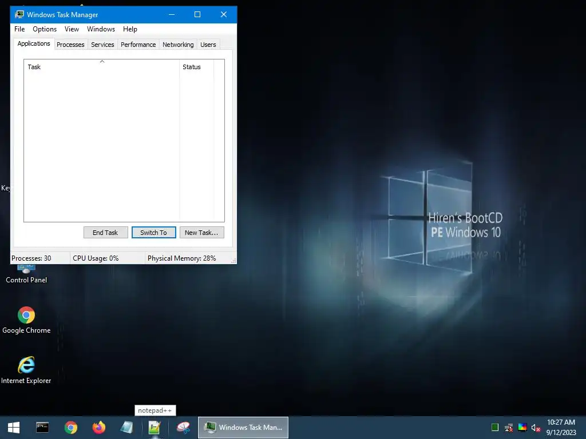Switch to the Services tab

[102, 45]
